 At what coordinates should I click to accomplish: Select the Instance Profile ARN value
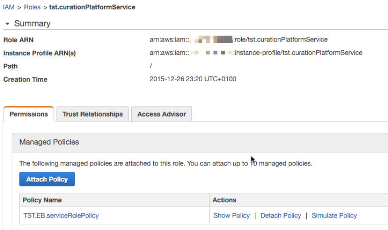pos(256,53)
